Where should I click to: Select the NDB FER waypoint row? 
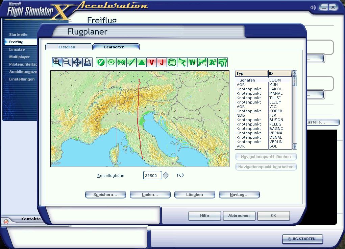(x=263, y=115)
